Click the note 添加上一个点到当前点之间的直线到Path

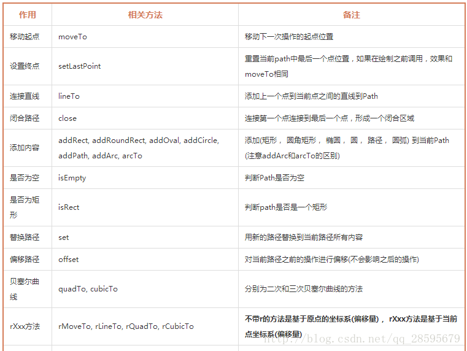tap(311, 96)
